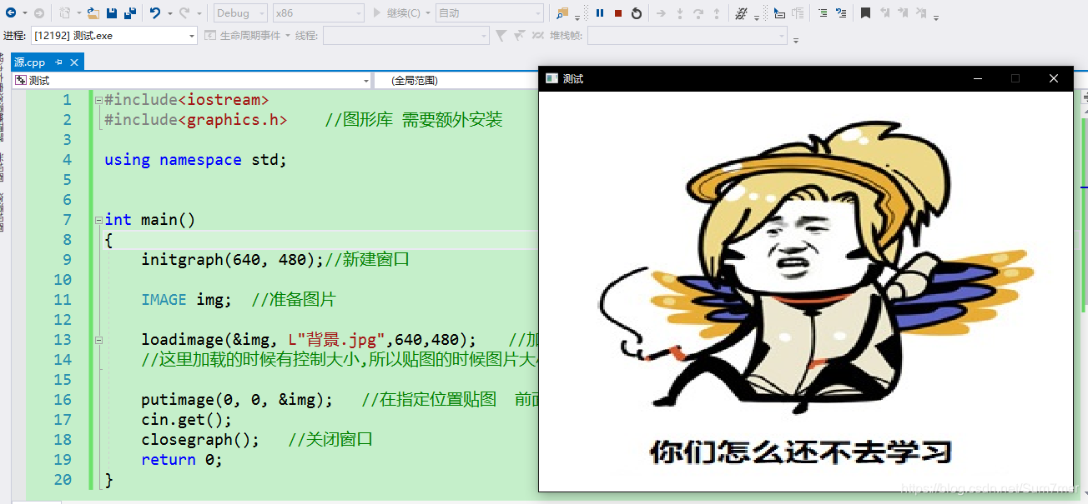Go to the previous bookmark
1088x504 pixels.
(x=884, y=13)
